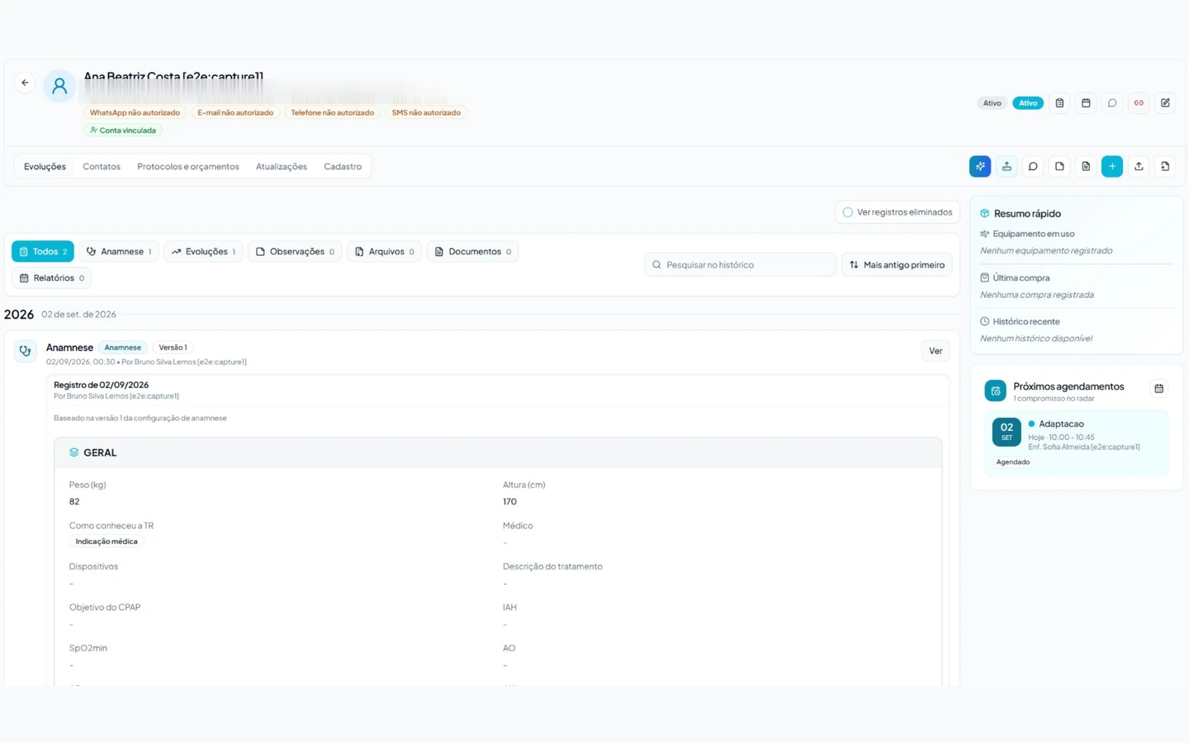Filter history by Evoluções chip
Viewport: 1189px width, 743px height.
(203, 252)
